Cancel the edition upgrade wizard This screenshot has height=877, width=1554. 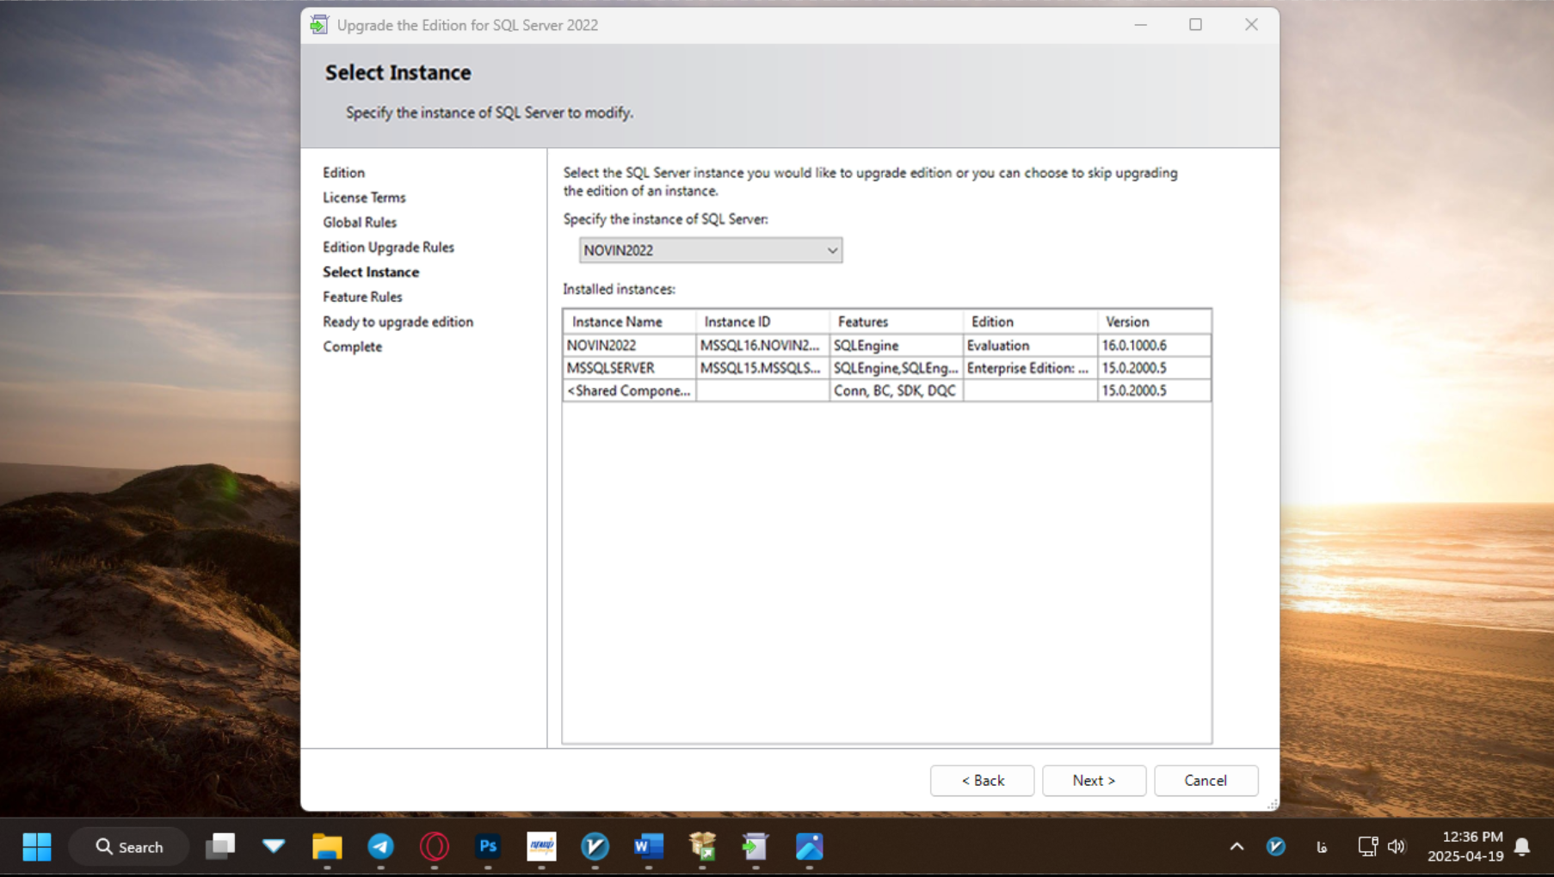coord(1206,781)
